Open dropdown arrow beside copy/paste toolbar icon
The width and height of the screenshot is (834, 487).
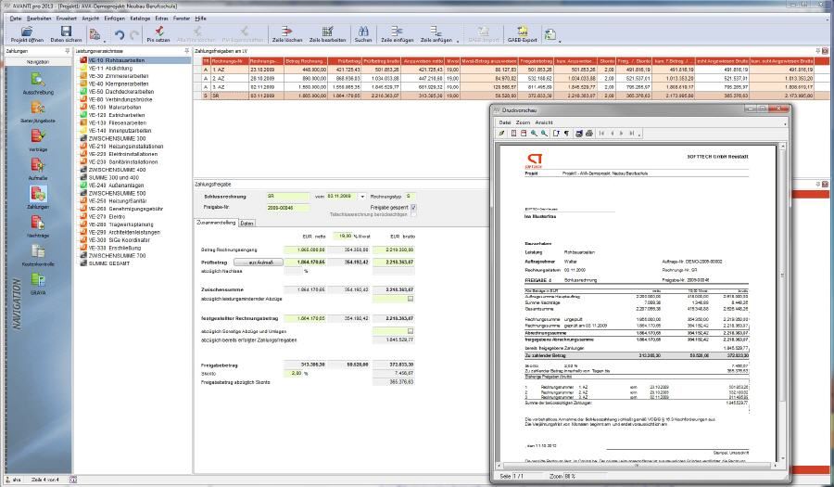click(x=105, y=40)
